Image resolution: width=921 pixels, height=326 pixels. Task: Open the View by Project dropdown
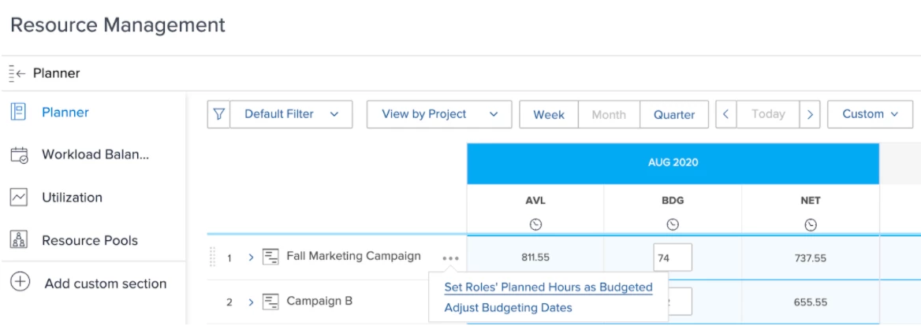click(439, 114)
